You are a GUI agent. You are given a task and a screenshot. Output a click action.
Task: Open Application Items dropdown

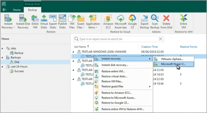point(93,22)
